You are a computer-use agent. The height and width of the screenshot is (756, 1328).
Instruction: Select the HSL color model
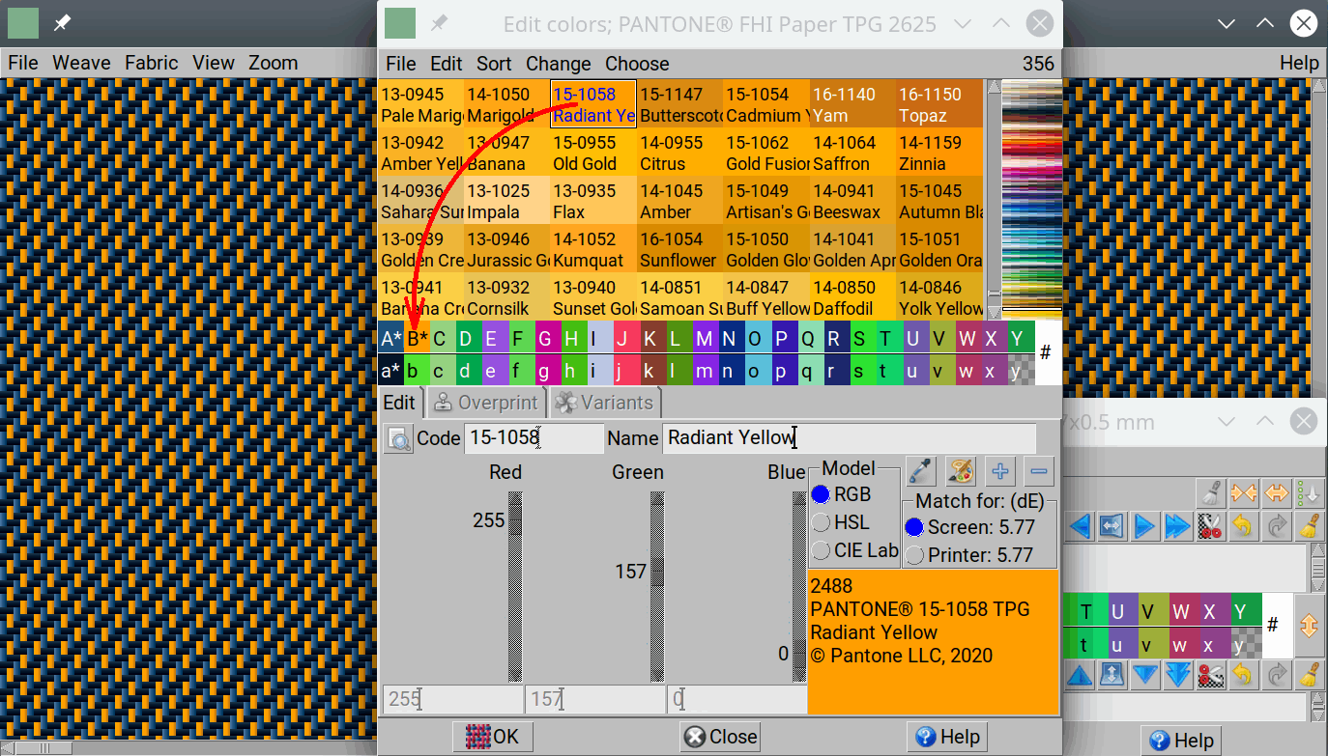click(x=841, y=522)
